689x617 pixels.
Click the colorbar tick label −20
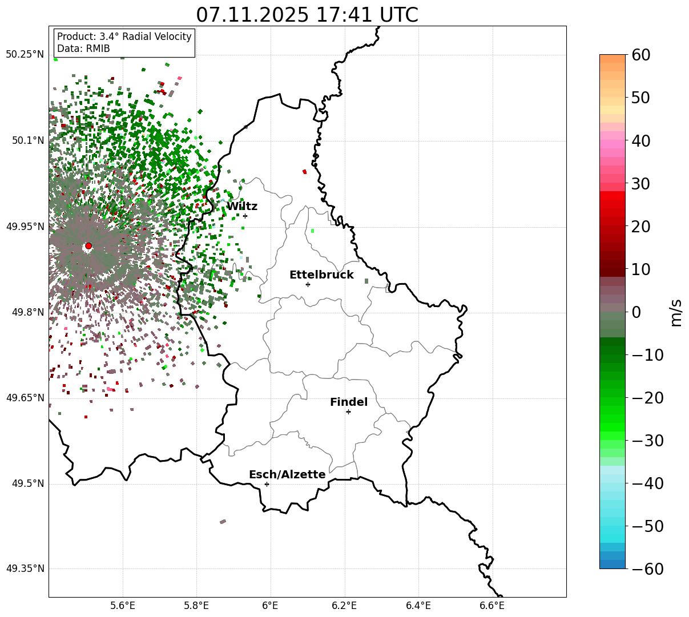click(x=647, y=398)
